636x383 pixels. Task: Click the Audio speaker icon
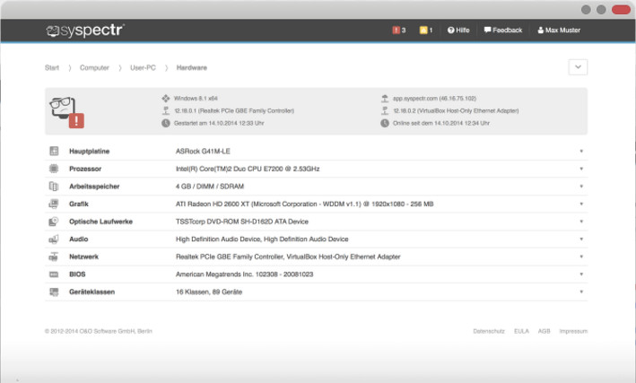54,239
